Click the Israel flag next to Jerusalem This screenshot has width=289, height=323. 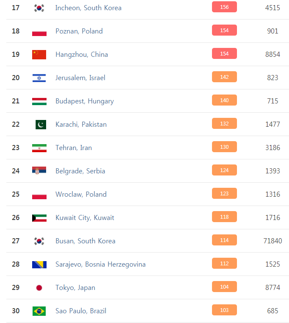(39, 78)
